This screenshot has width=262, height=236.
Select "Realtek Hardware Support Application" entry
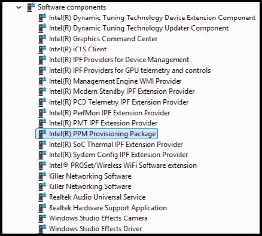108,208
